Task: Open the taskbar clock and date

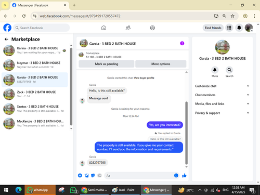Action: [238, 190]
